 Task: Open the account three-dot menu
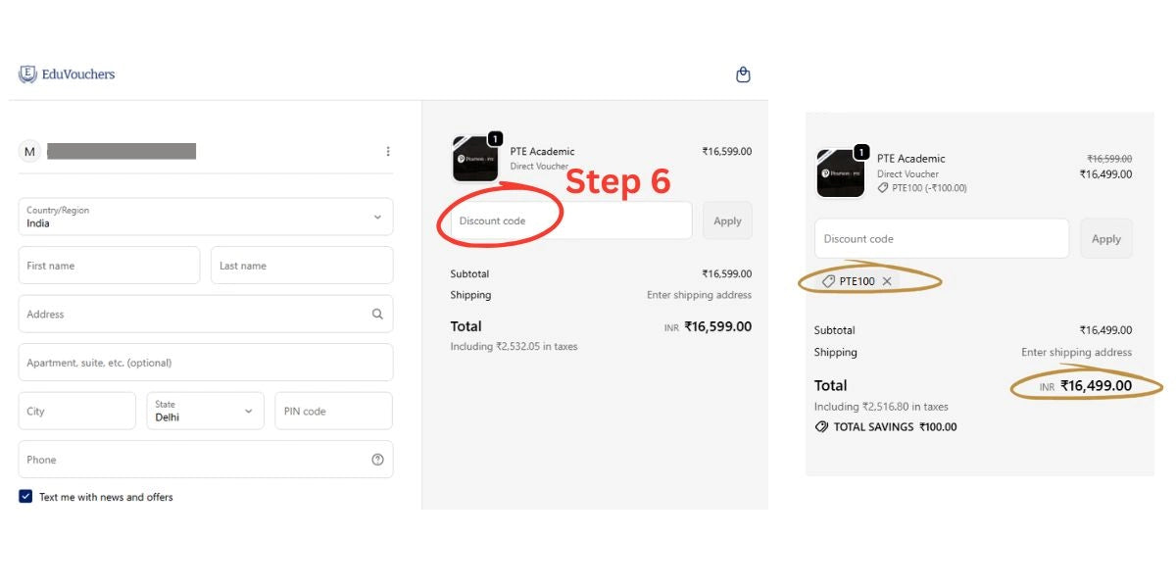[x=388, y=151]
